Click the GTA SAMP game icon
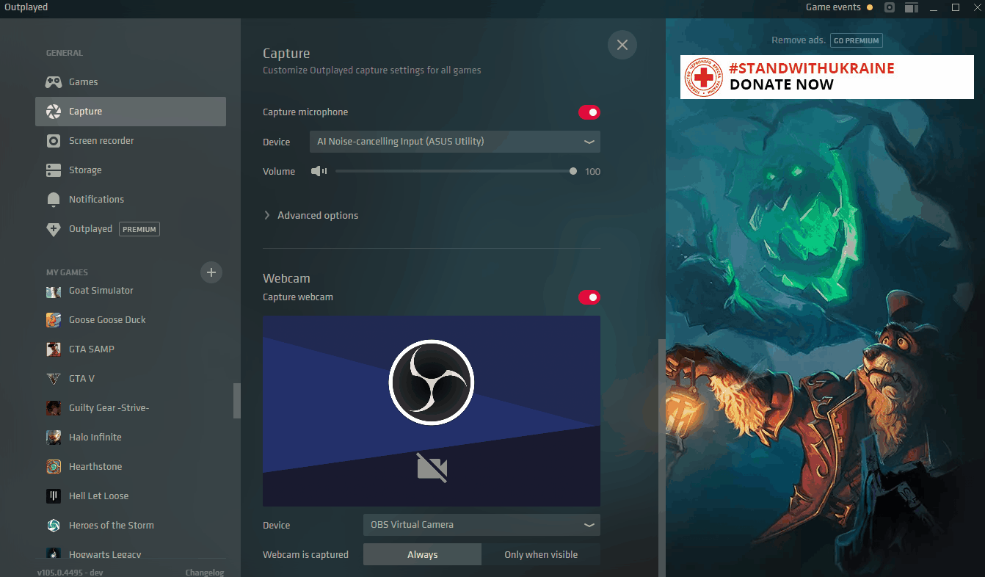The height and width of the screenshot is (577, 985). pyautogui.click(x=54, y=349)
